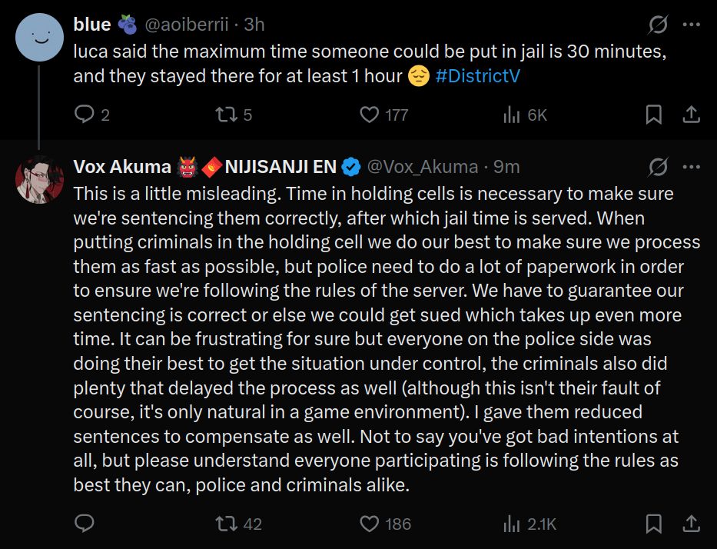The image size is (717, 549).
Task: Repost Vox Akuma's reply with 42 reposts
Action: pos(227,524)
